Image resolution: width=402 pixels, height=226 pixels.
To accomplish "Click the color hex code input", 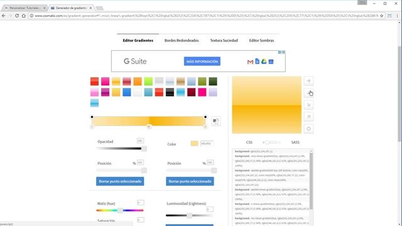I will [207, 144].
